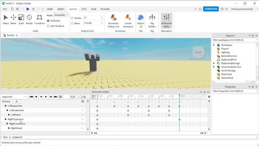This screenshot has width=259, height=146.
Task: Activate the Scale tool
Action: tap(21, 19)
